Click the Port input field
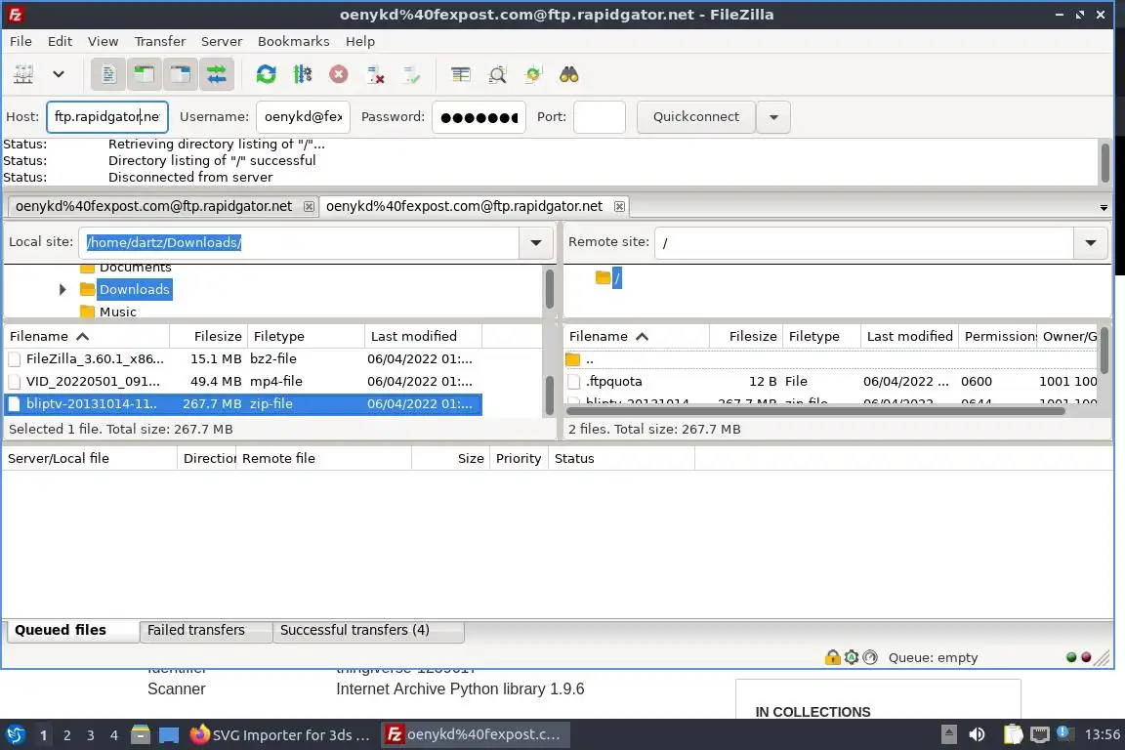This screenshot has width=1125, height=750. pyautogui.click(x=600, y=117)
